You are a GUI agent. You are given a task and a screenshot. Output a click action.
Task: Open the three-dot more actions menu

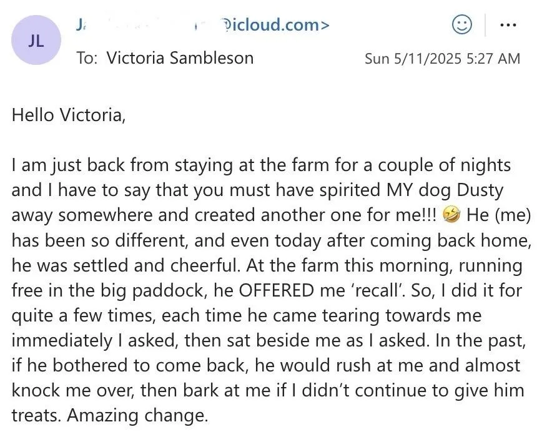(x=508, y=25)
